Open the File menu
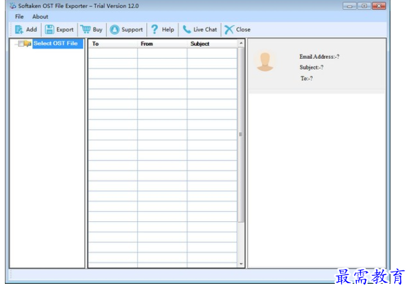This screenshot has width=410, height=296. (x=20, y=17)
